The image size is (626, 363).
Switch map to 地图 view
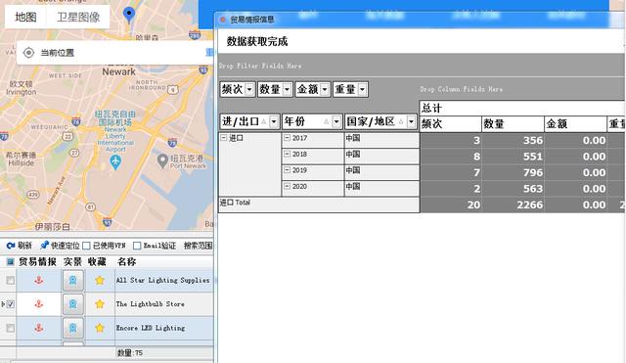pyautogui.click(x=25, y=17)
